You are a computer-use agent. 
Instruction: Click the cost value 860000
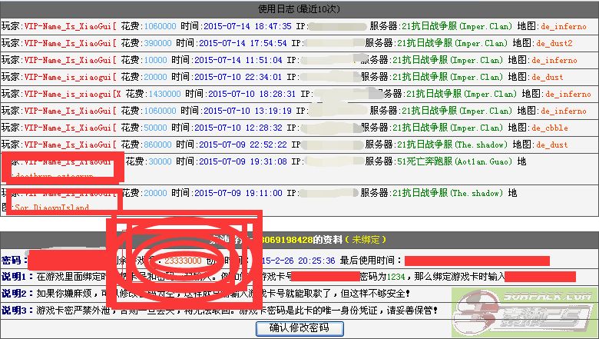(x=160, y=145)
